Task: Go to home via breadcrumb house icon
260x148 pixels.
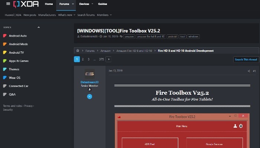Action: pos(78,51)
